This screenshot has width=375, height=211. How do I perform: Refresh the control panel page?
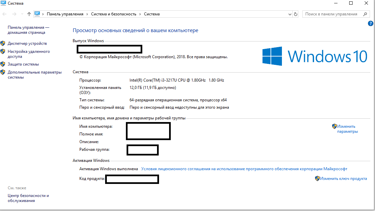point(296,14)
